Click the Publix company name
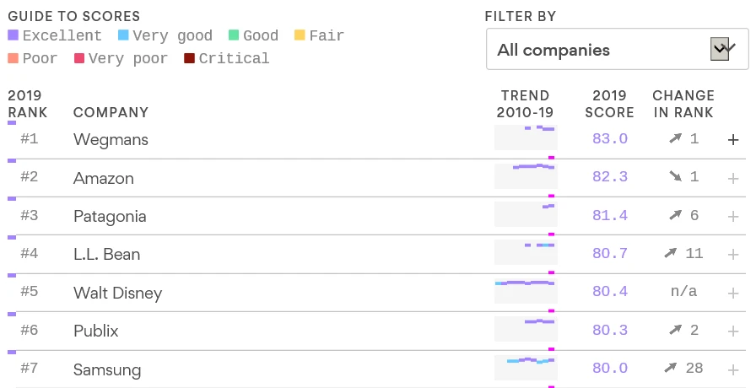The image size is (756, 388). [96, 331]
